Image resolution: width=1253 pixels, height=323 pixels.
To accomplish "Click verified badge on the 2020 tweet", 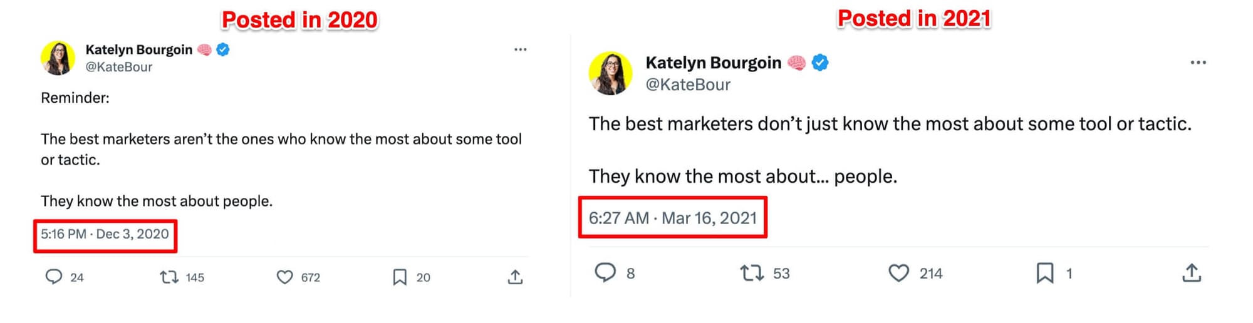I will (x=223, y=49).
